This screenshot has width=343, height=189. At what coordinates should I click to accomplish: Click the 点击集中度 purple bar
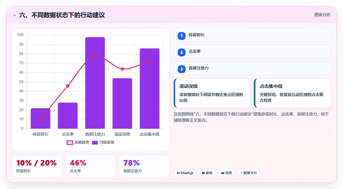click(150, 89)
